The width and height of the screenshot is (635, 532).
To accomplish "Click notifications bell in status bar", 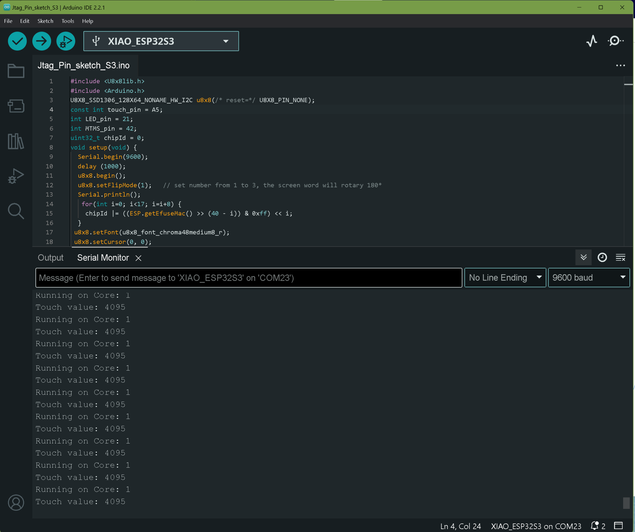I will click(598, 526).
